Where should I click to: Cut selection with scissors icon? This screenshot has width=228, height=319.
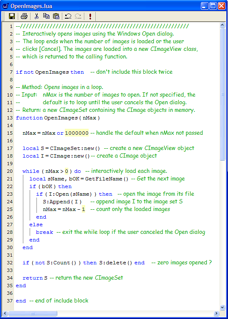pyautogui.click(x=36, y=16)
